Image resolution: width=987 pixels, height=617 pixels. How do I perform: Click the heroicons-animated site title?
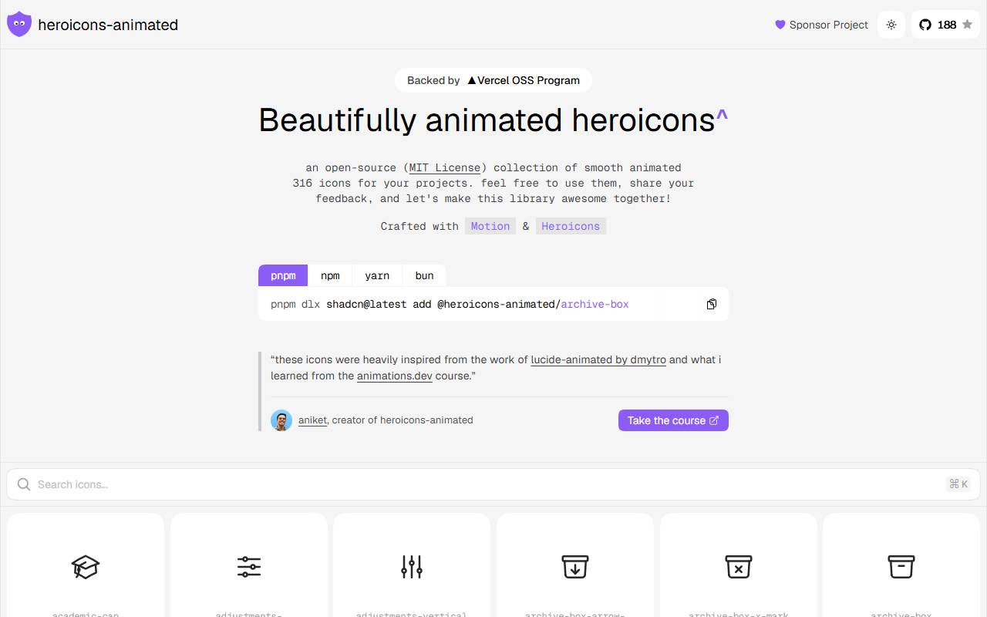[108, 25]
